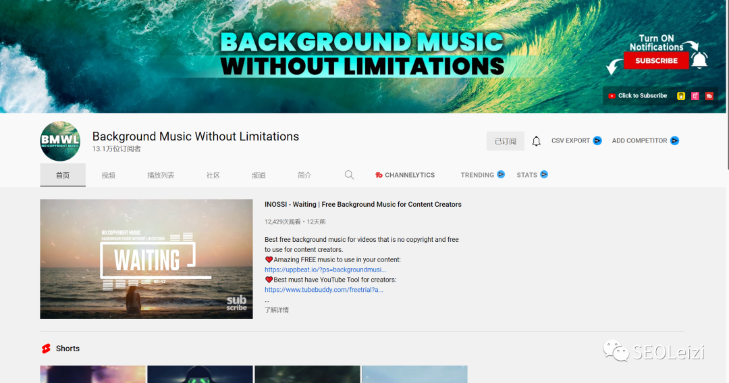Click the blue arrow icon next to CSV EXPORT
The height and width of the screenshot is (383, 729).
pos(597,141)
